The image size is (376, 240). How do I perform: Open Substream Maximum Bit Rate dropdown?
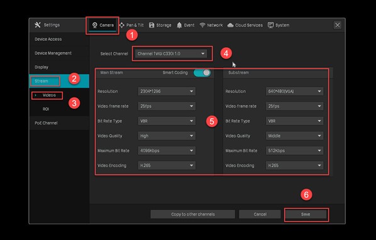[294, 151]
